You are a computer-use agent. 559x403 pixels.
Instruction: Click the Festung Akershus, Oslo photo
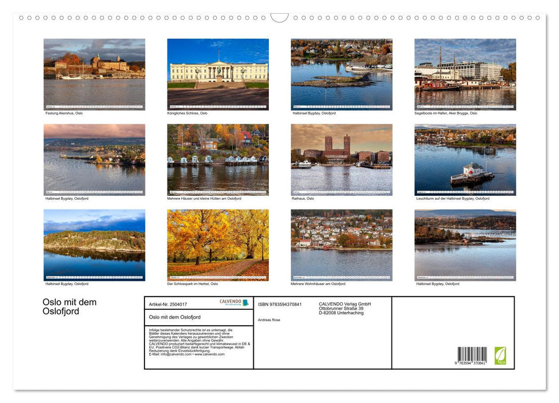(94, 74)
